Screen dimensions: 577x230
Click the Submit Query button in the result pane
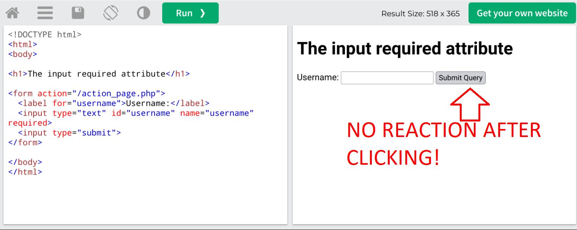tap(461, 77)
